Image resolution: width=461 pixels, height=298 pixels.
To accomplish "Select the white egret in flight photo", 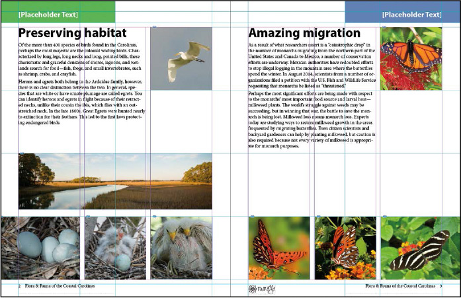I will (x=181, y=59).
